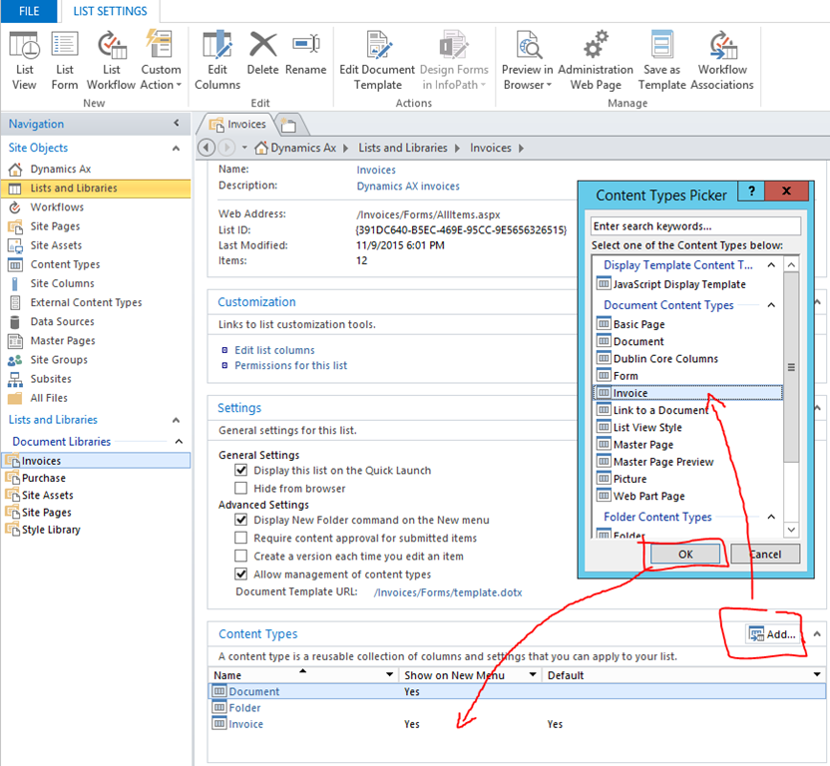The height and width of the screenshot is (766, 830).
Task: Collapse the Document Content Types group
Action: click(771, 305)
